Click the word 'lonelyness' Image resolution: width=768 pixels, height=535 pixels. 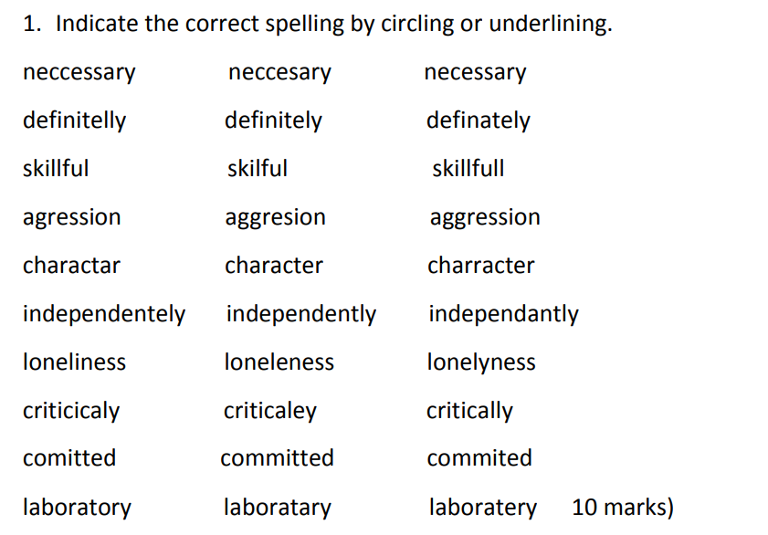(481, 362)
